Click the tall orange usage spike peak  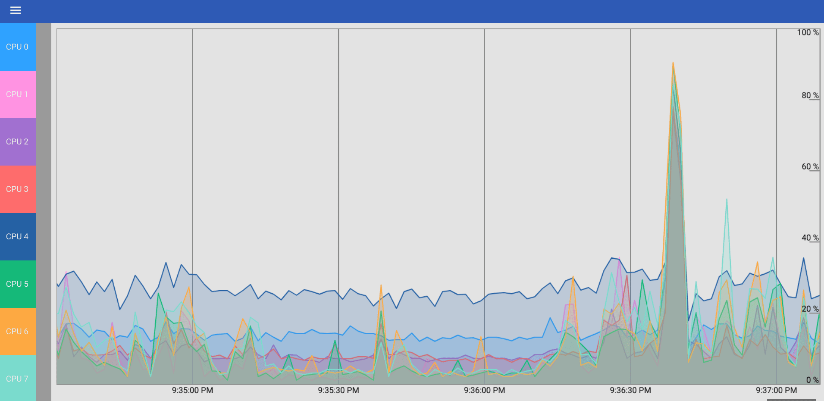click(x=673, y=63)
